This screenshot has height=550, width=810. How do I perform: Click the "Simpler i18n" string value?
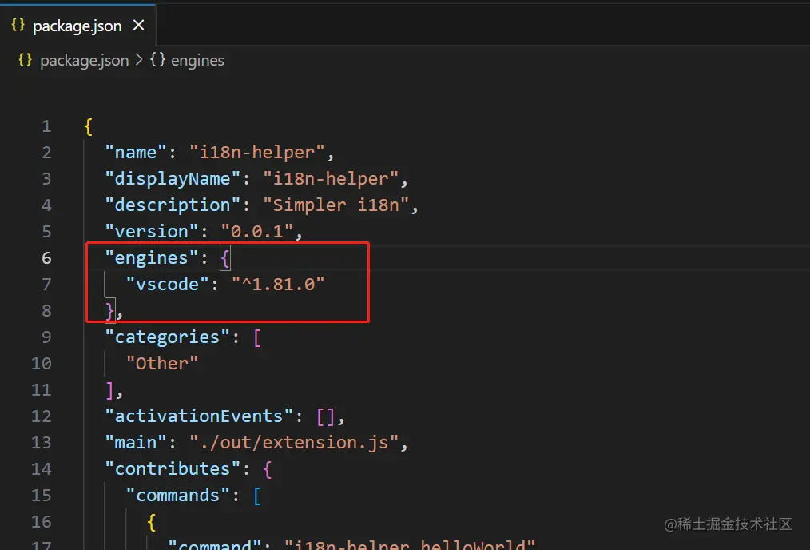point(336,205)
